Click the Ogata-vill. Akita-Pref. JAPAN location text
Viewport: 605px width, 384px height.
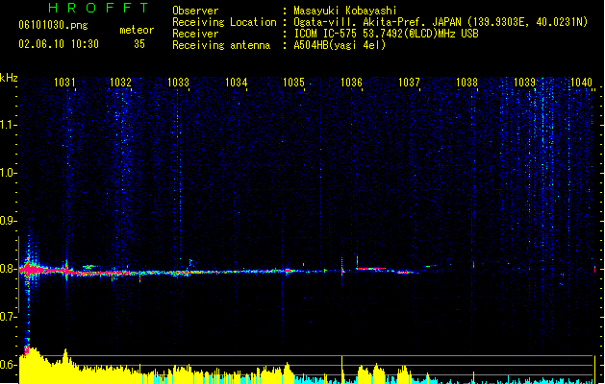point(441,22)
